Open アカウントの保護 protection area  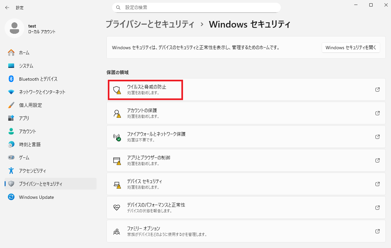coord(246,113)
